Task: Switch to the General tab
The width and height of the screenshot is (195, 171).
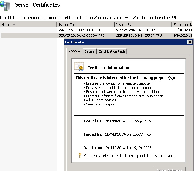Action: click(75, 51)
